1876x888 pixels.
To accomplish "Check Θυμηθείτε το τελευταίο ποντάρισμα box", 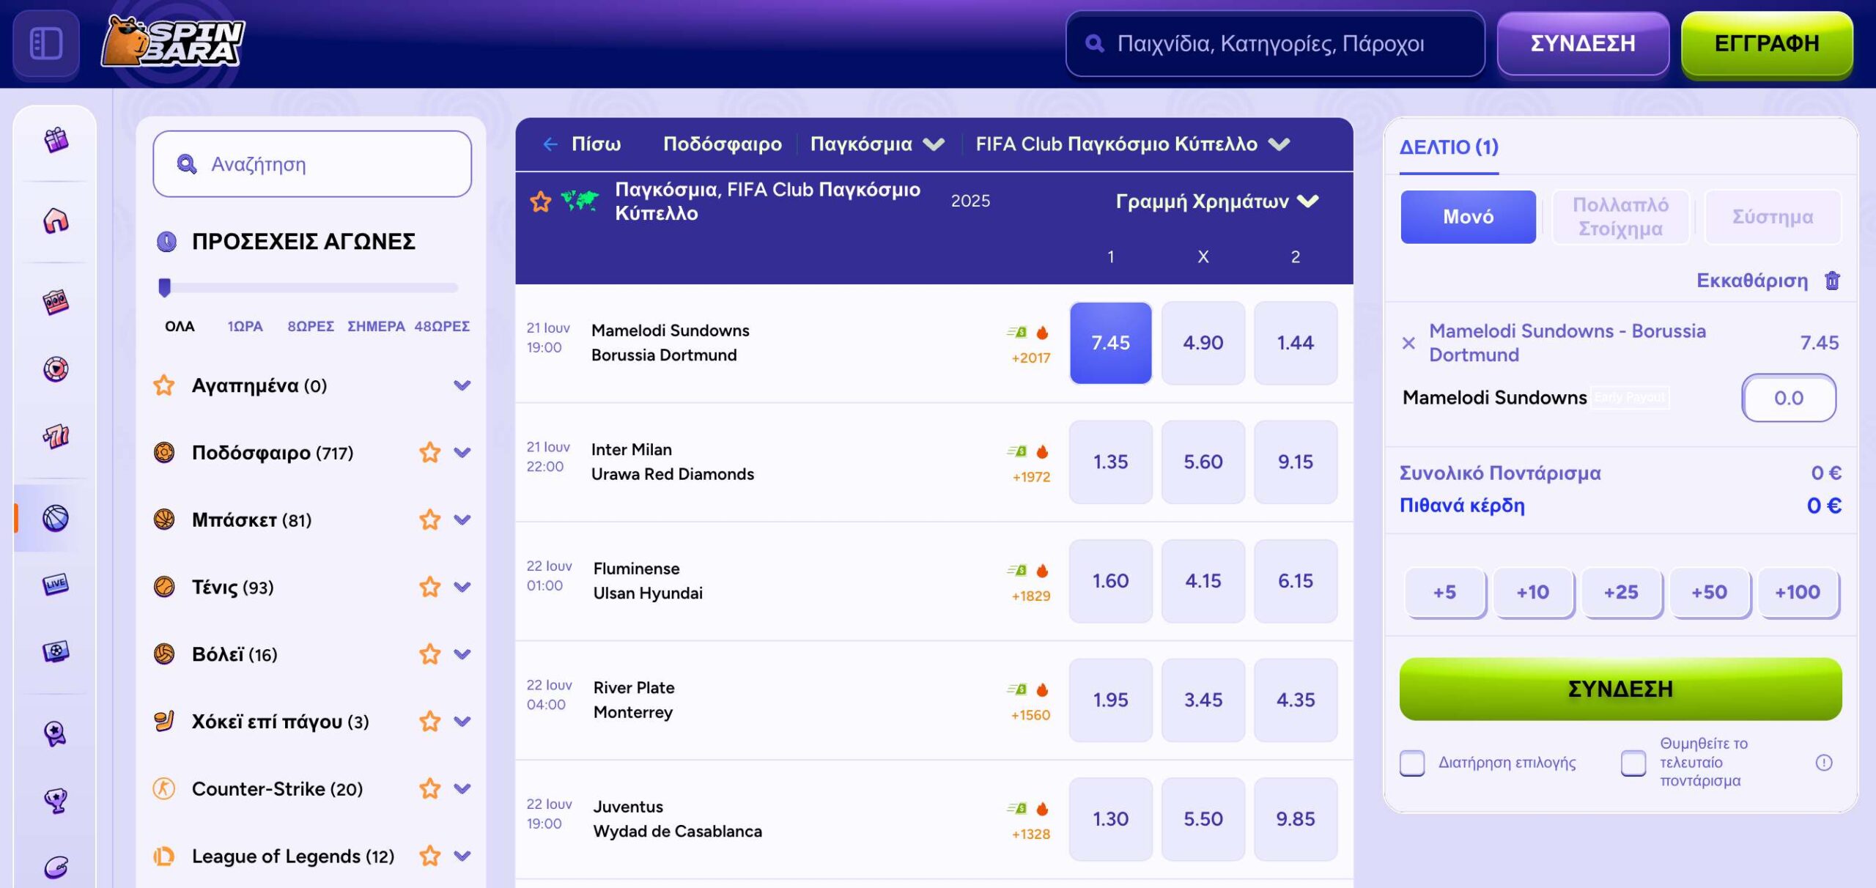I will [1633, 763].
